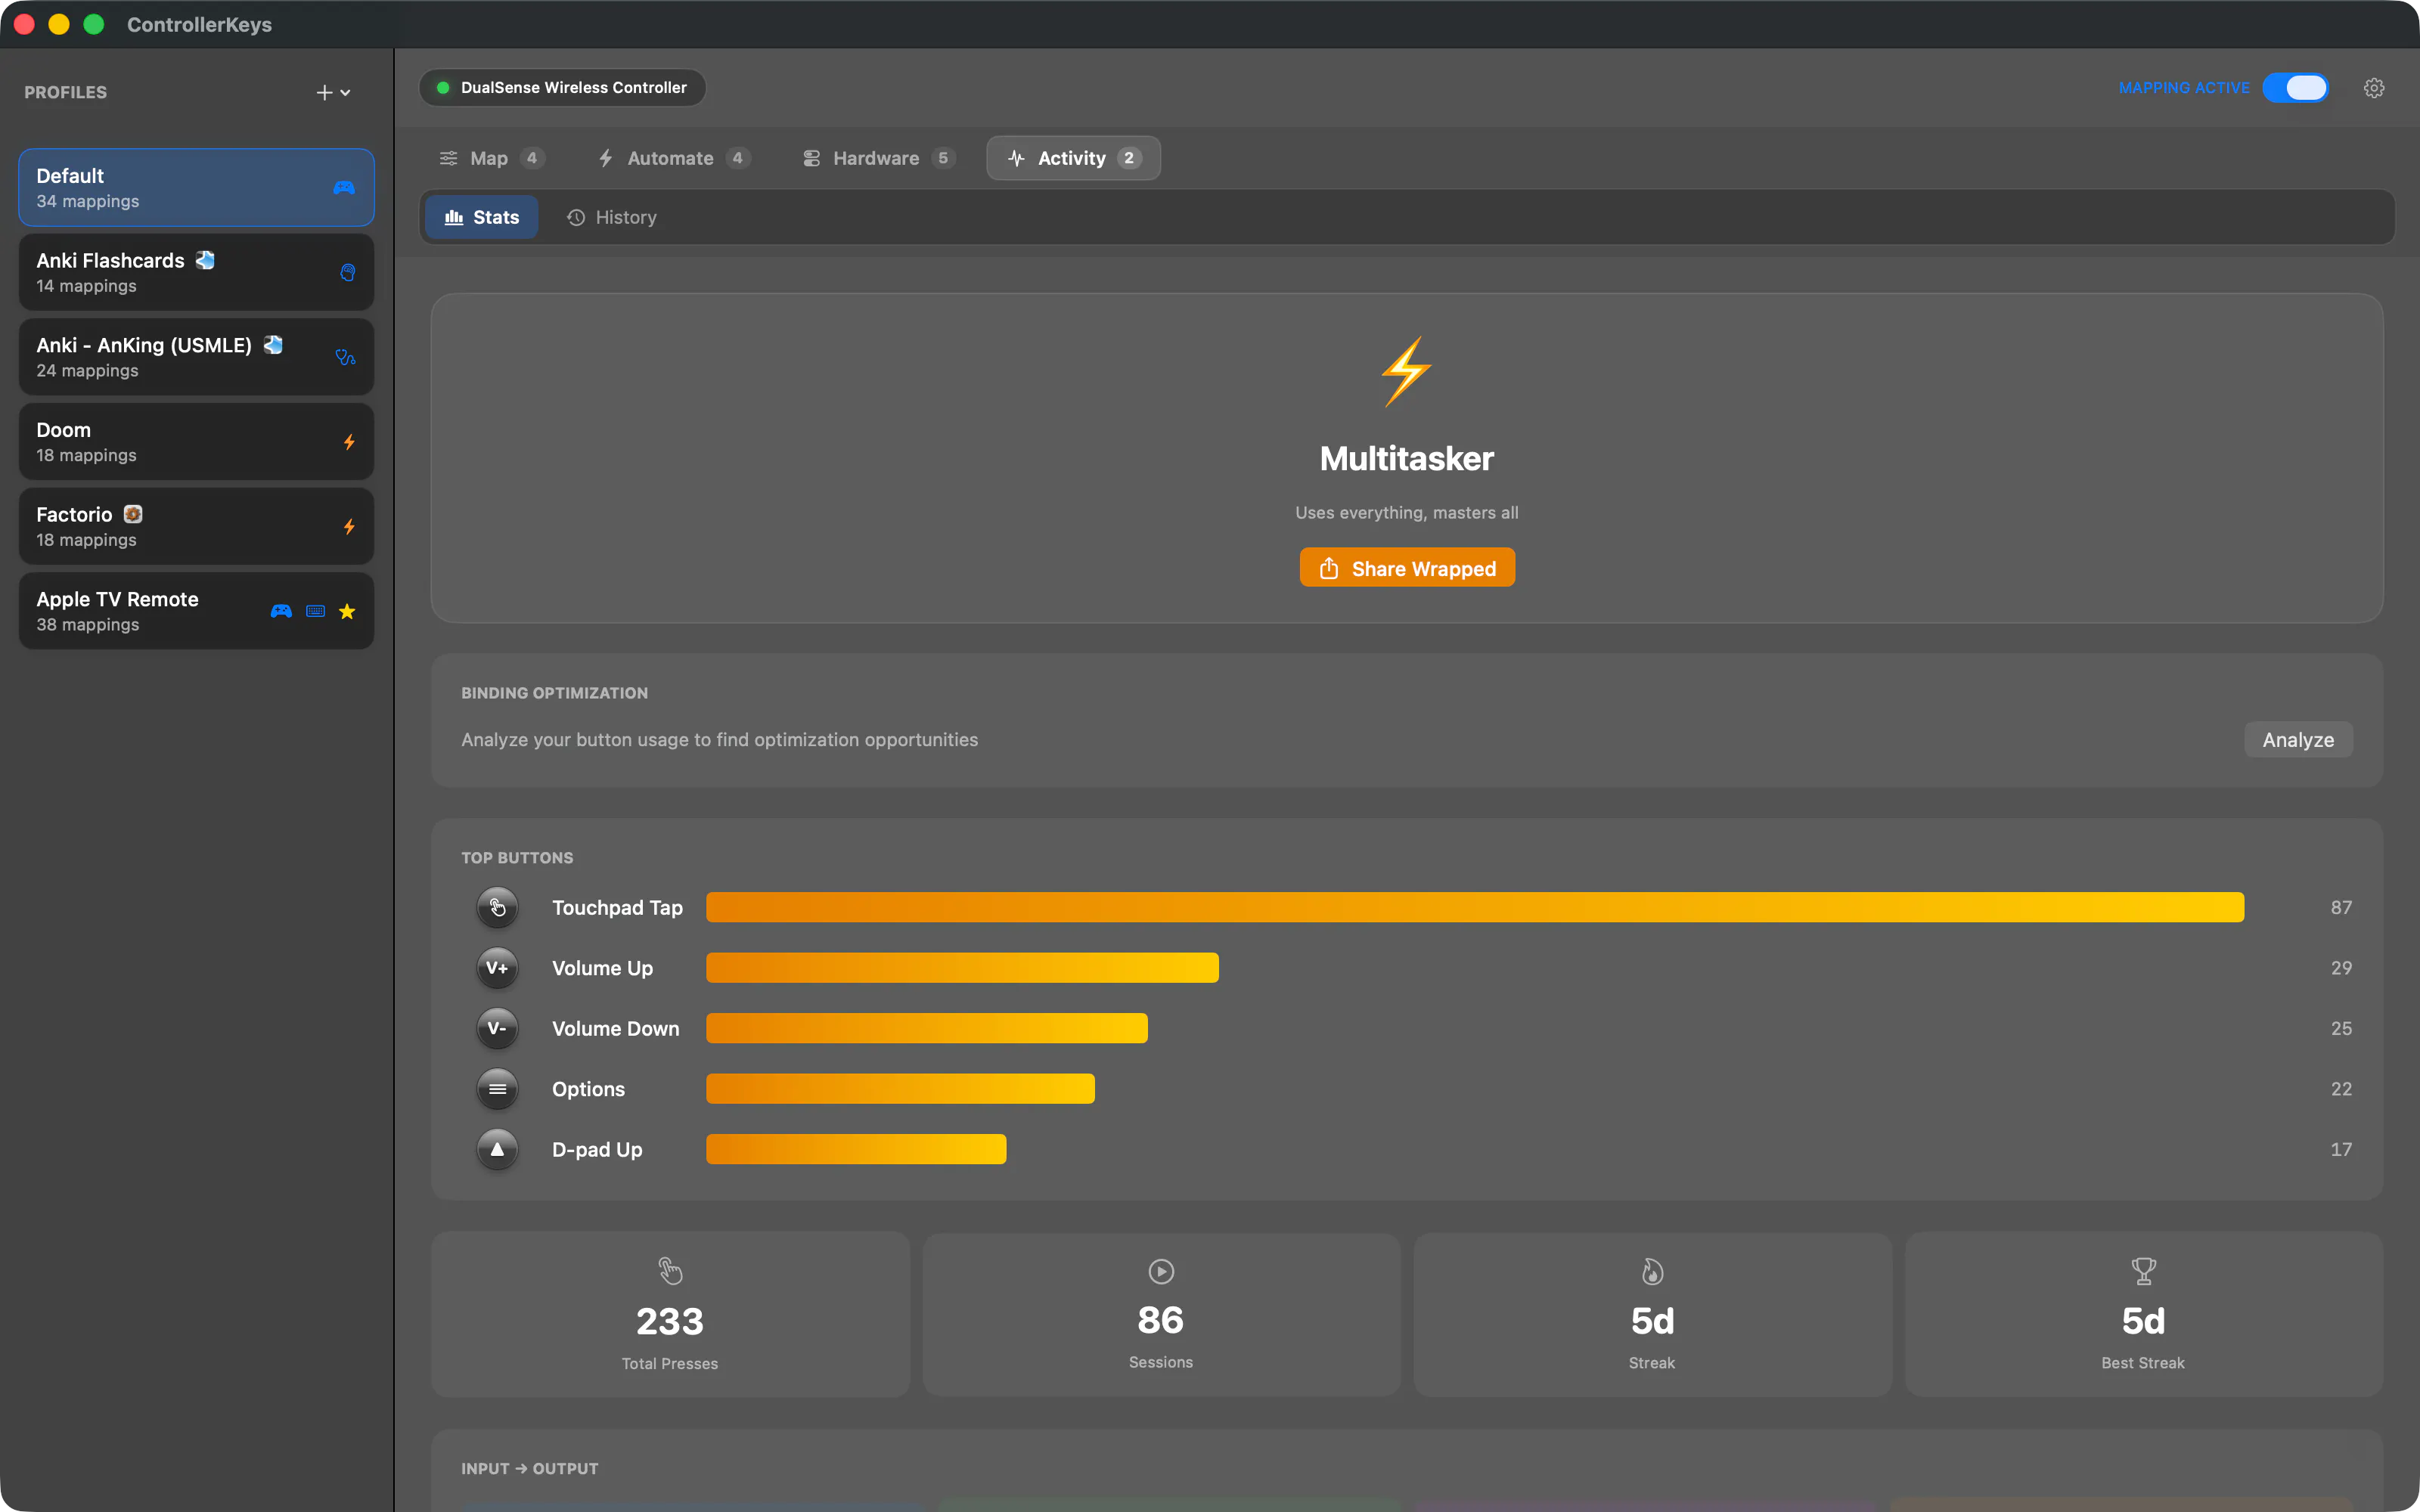Click the Multitasker lightning bolt emblem
This screenshot has height=1512, width=2420.
[1406, 371]
